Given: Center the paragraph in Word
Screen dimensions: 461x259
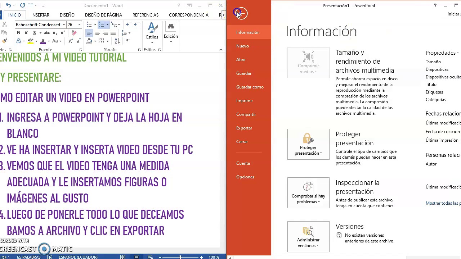Looking at the screenshot, I should click(x=97, y=33).
